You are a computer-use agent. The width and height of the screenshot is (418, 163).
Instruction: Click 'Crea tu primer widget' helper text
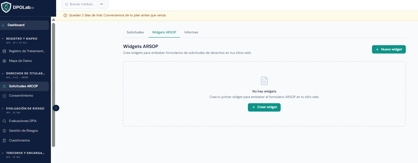(265, 97)
